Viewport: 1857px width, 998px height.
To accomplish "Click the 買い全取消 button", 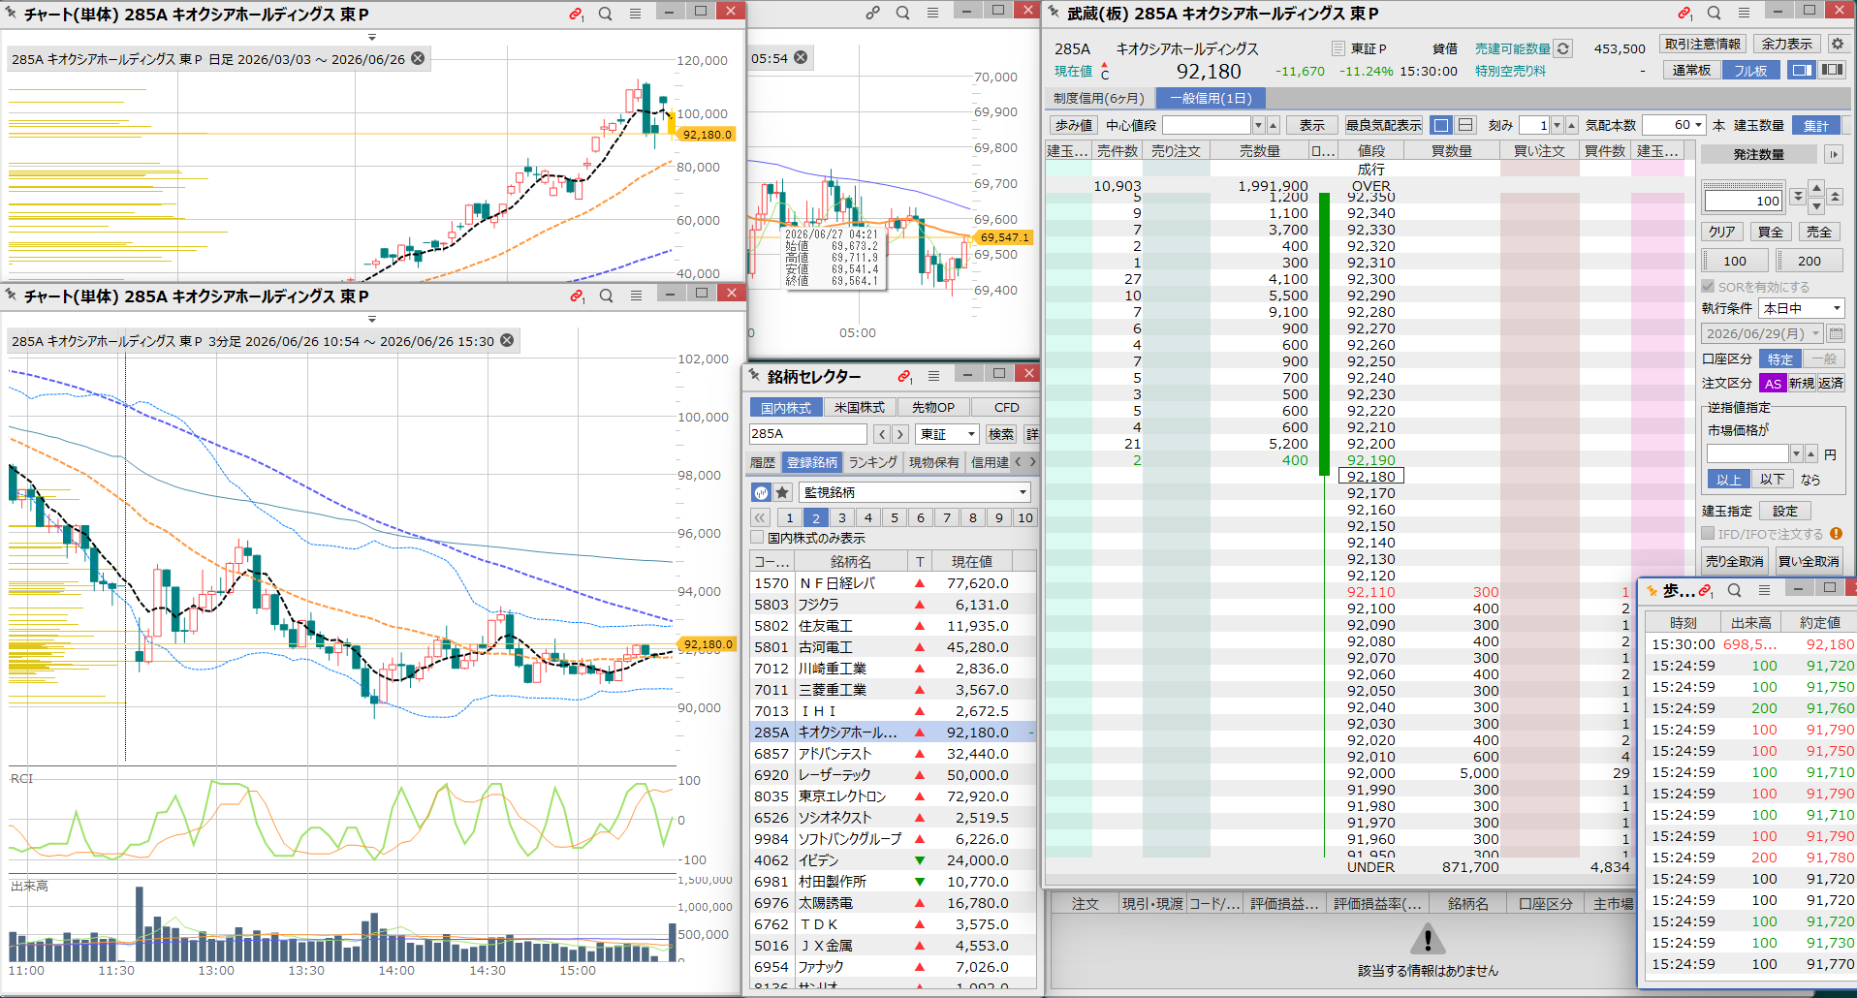I will coord(1809,561).
